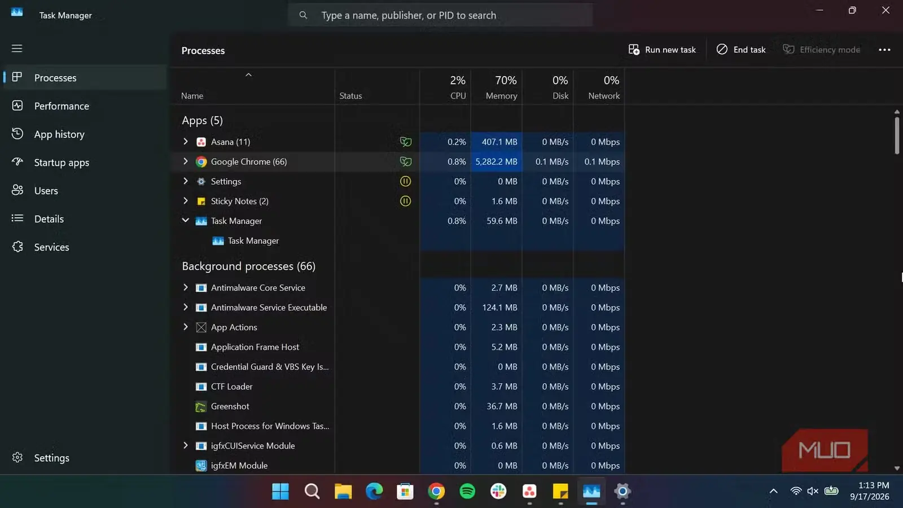Click the igfxEM Module process icon
The image size is (903, 508).
(x=201, y=466)
